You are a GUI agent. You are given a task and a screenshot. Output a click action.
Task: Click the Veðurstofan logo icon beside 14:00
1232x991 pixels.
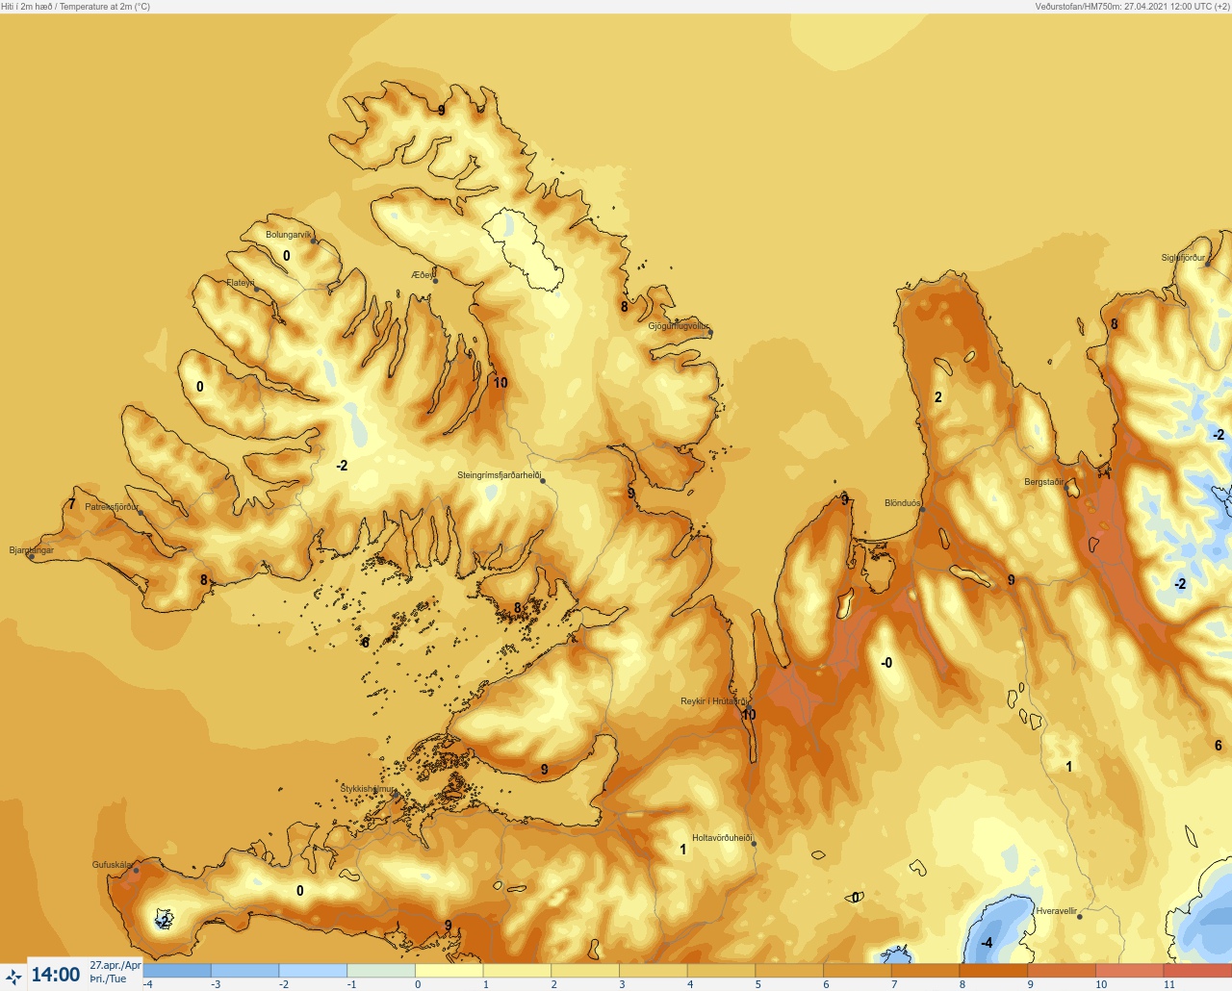pyautogui.click(x=13, y=977)
